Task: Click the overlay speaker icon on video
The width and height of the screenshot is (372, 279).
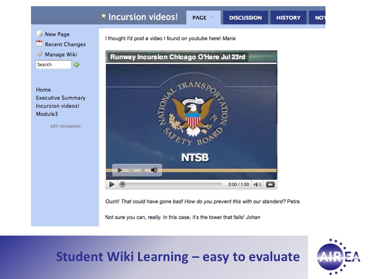Action: 154,170
